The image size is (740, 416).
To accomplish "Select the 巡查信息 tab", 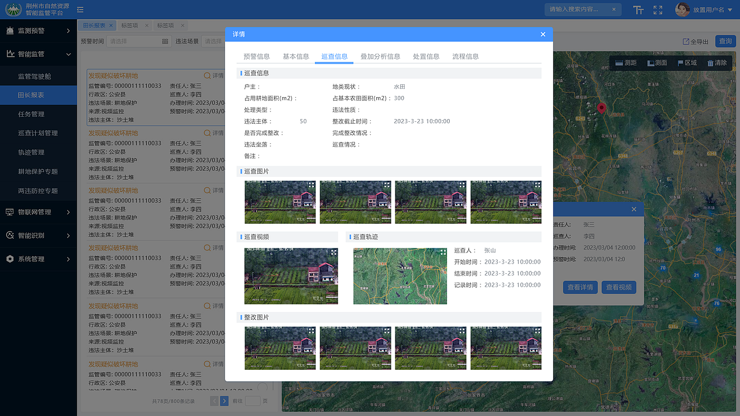I will click(334, 57).
